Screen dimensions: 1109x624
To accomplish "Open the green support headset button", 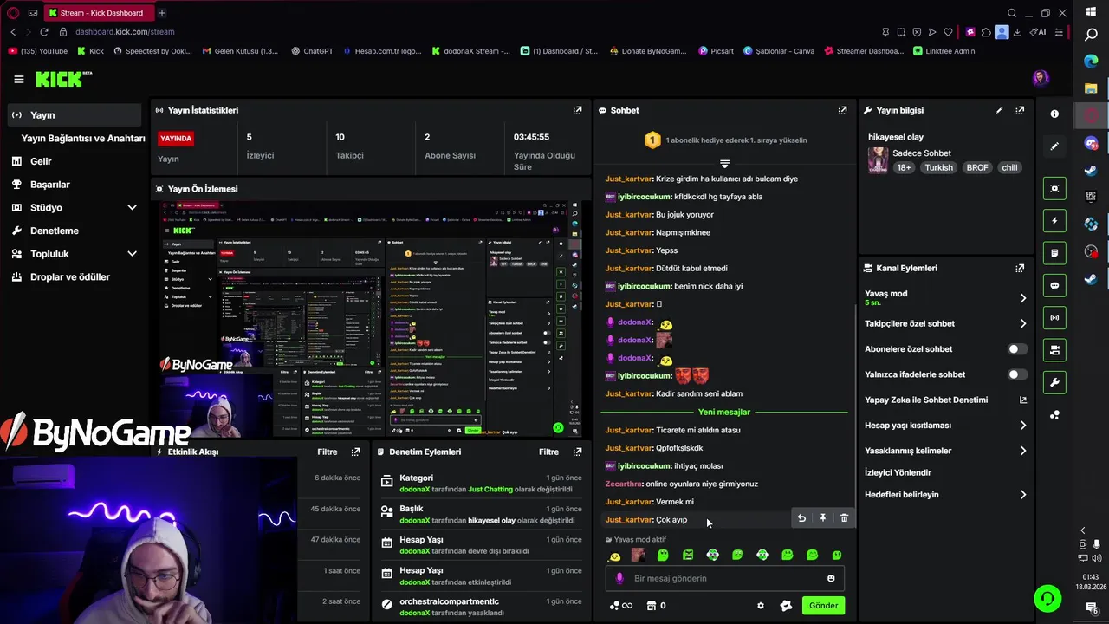I will (x=1047, y=598).
